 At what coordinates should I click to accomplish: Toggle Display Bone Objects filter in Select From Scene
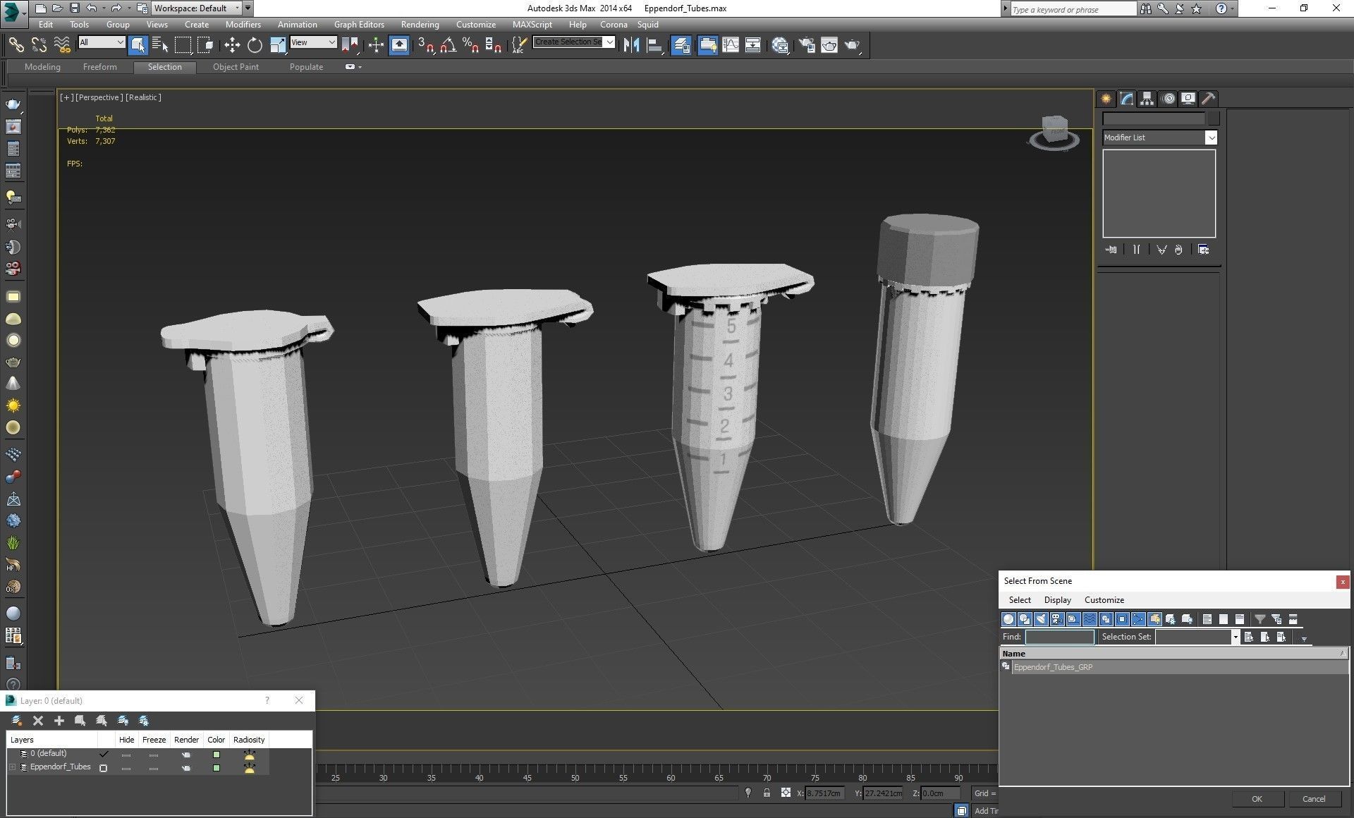coord(1138,619)
